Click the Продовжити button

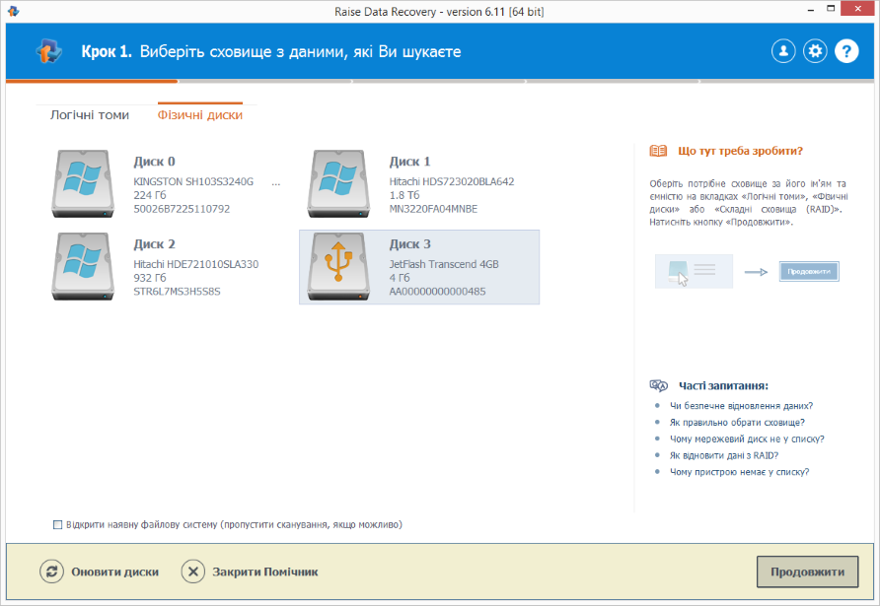[807, 572]
